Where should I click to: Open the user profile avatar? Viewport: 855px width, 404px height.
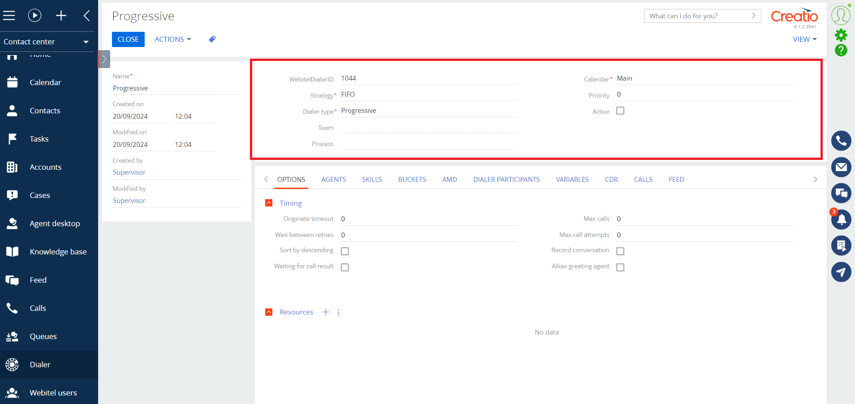(x=841, y=15)
